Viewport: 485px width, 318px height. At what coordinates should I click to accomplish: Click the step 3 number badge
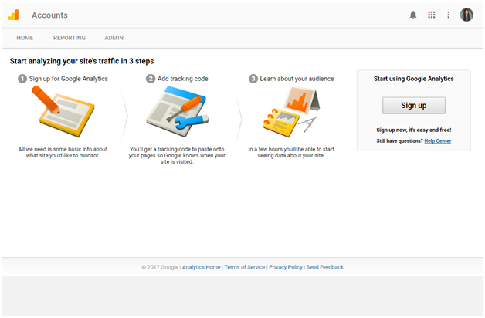coord(253,79)
